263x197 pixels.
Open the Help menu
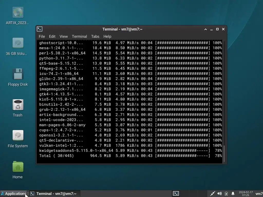(107, 36)
